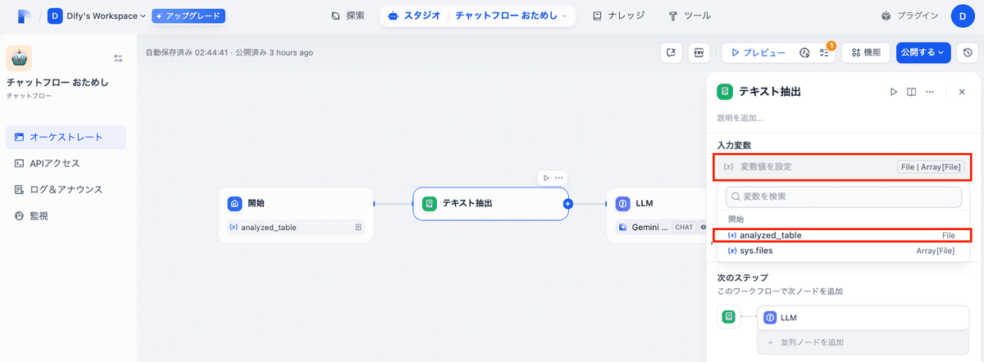Screen dimensions: 984x362
Task: Open the version history icon
Action: [968, 52]
